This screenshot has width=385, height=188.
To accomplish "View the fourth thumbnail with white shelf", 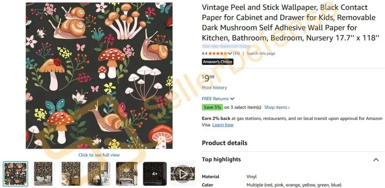I will tap(99, 174).
